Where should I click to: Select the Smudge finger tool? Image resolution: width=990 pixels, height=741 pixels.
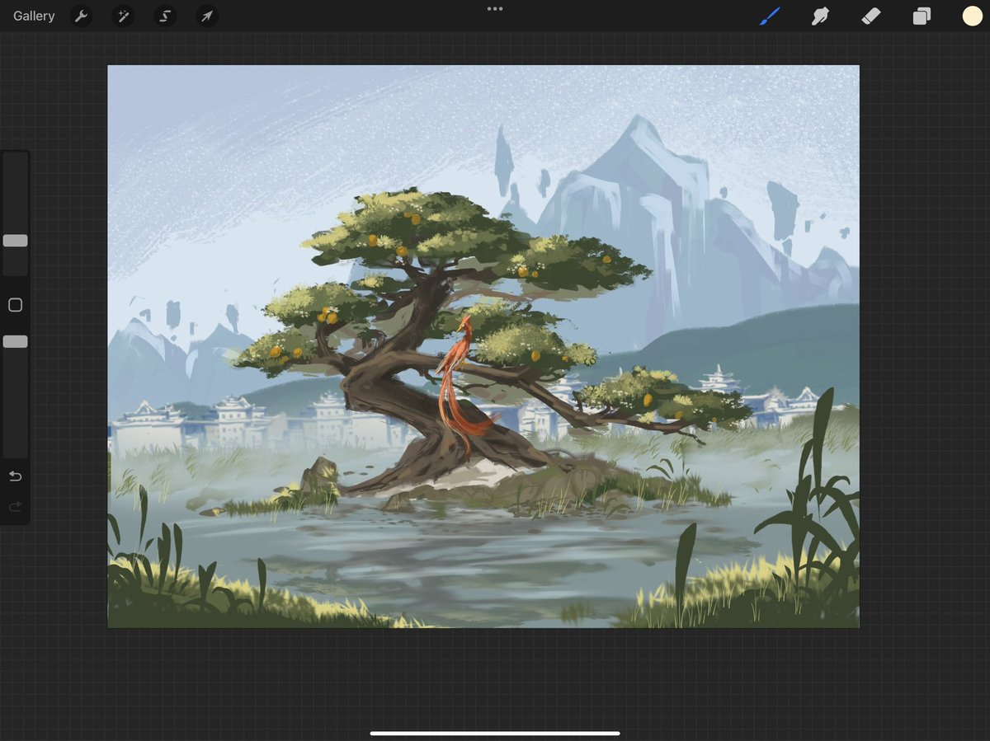tap(820, 16)
